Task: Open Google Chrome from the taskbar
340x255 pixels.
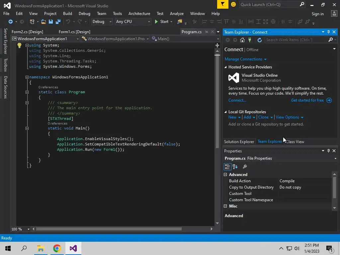Action: pyautogui.click(x=57, y=248)
